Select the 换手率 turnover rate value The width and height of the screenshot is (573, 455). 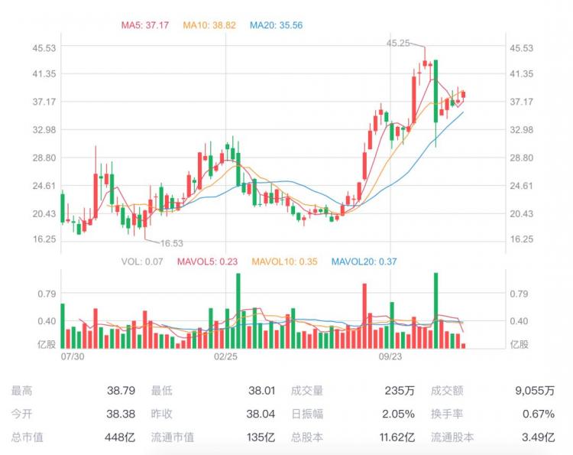click(x=539, y=414)
